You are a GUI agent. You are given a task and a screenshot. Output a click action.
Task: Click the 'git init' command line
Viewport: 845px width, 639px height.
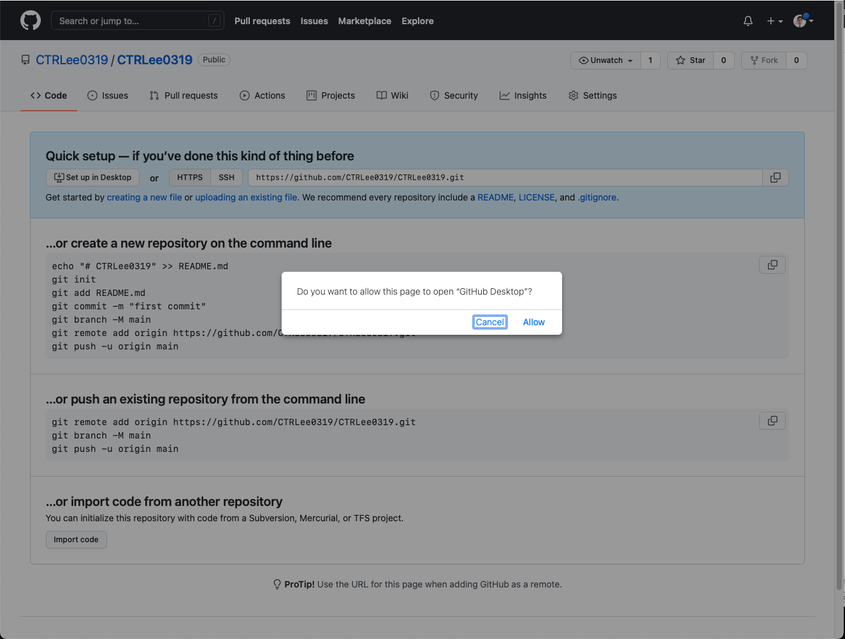(74, 279)
